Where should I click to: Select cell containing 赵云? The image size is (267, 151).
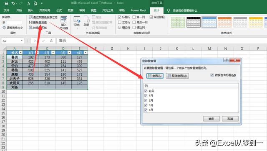point(15,61)
